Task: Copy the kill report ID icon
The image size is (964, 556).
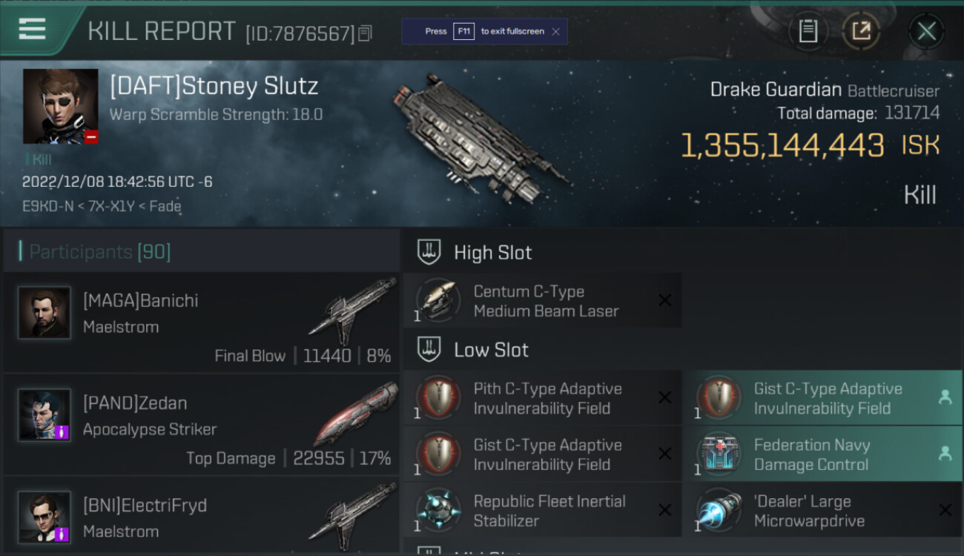Action: [365, 33]
